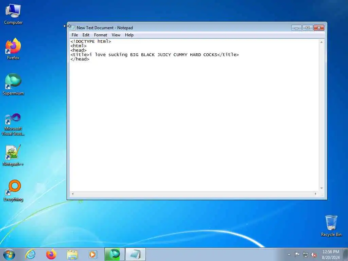
Task: Place cursor on the <head> line
Action: coord(79,50)
